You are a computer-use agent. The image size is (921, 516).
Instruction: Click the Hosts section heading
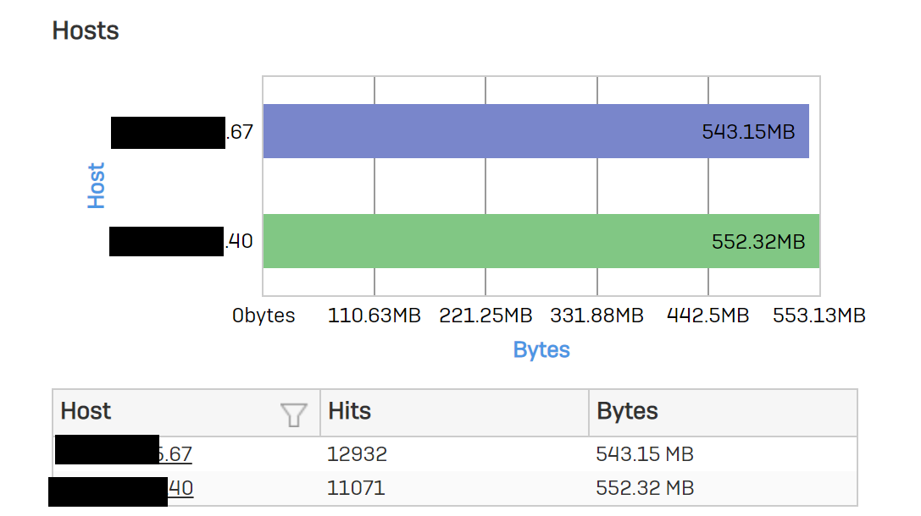tap(86, 30)
